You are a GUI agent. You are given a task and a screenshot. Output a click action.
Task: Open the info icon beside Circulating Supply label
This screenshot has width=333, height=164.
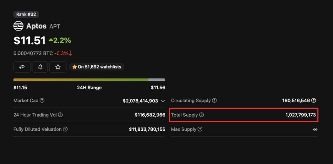(x=214, y=101)
